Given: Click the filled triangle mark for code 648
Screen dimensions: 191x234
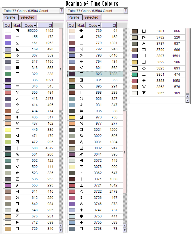Looking at the screenshot, I should (17, 210).
